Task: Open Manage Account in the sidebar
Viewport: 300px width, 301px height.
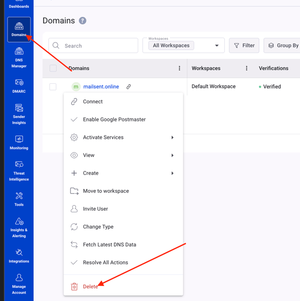Action: pos(19,284)
